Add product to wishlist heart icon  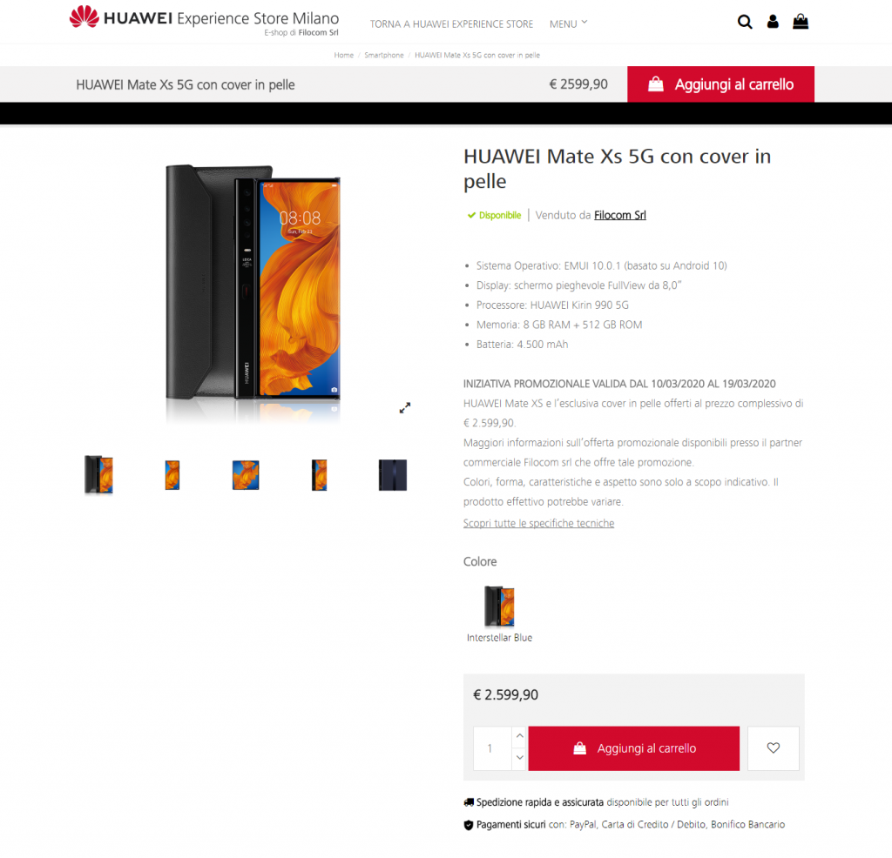[x=774, y=748]
